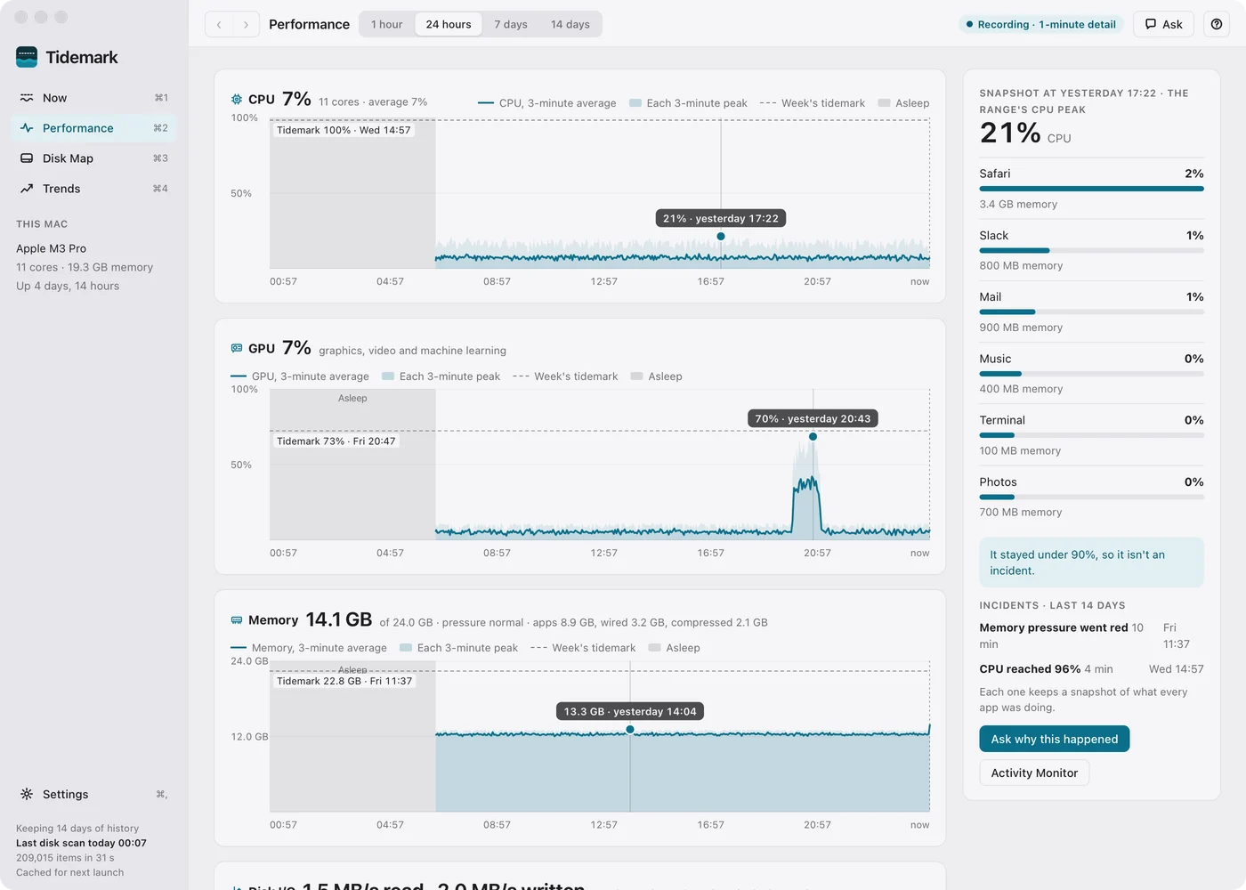Go forward with the right chevron
The height and width of the screenshot is (890, 1246).
(247, 24)
